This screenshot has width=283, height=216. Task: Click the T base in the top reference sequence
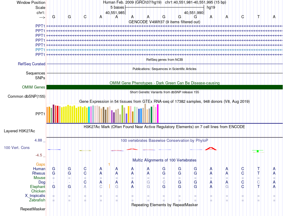[258, 17]
